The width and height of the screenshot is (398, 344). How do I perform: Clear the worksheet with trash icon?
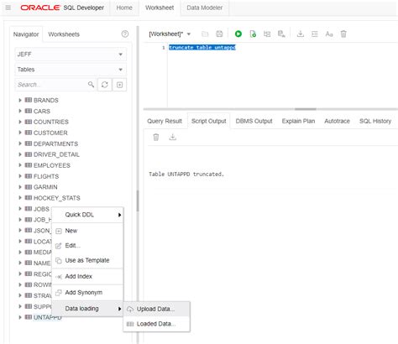pos(343,34)
